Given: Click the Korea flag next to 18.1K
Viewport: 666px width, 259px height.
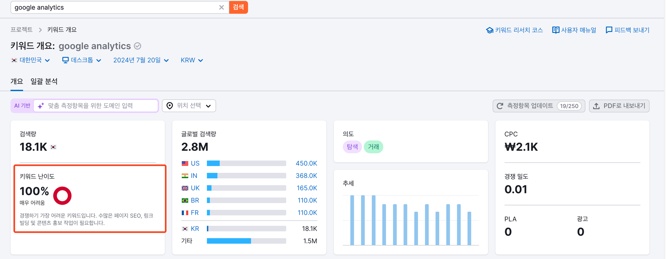Looking at the screenshot, I should click(x=53, y=147).
